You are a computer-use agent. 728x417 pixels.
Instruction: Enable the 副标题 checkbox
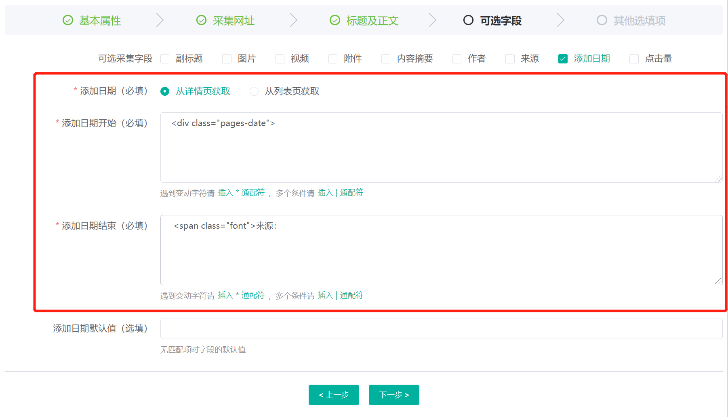tap(165, 59)
